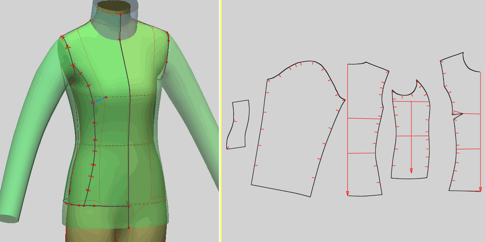This screenshot has height=242, width=485.
Task: Select the sleeve cut off at the 3D view's right edge
Action: pos(192,108)
